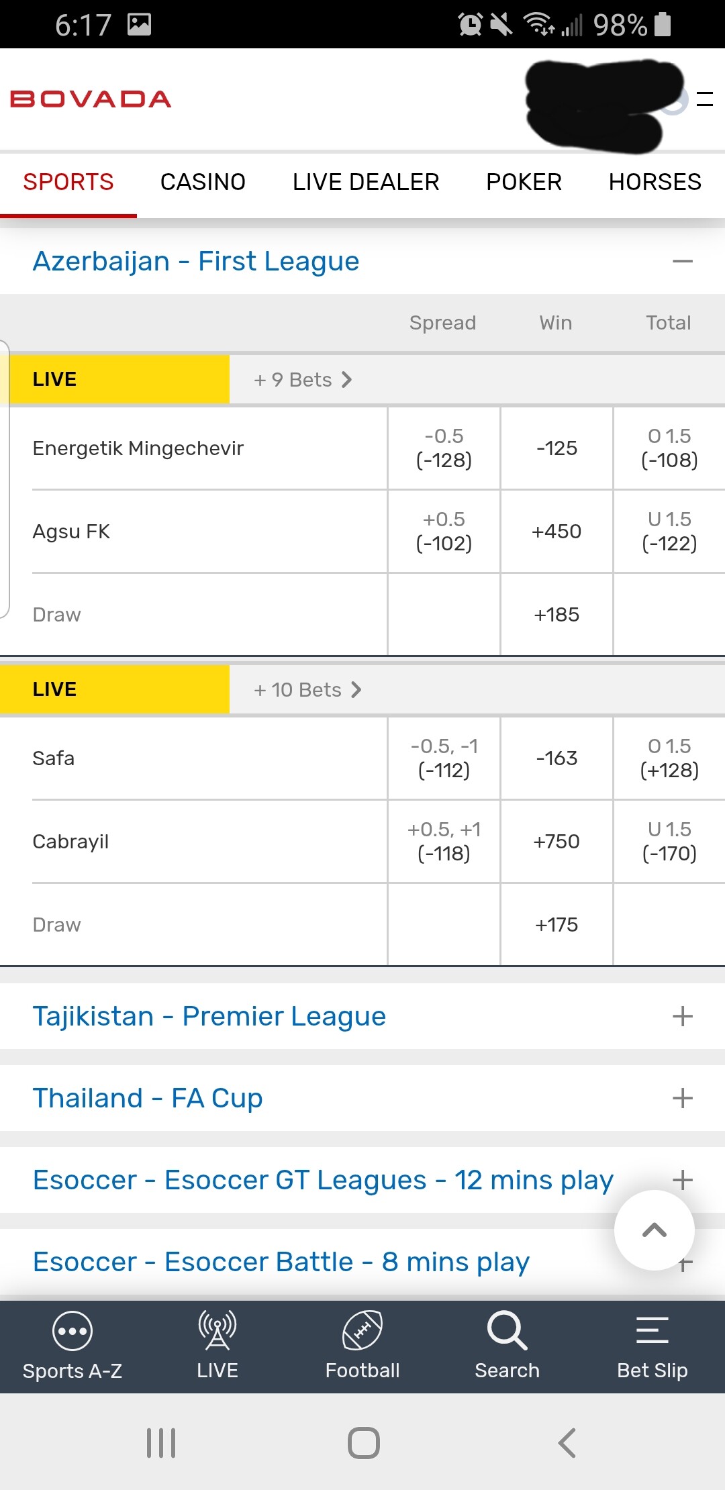Select the LIVE DEALER tab

(x=366, y=182)
